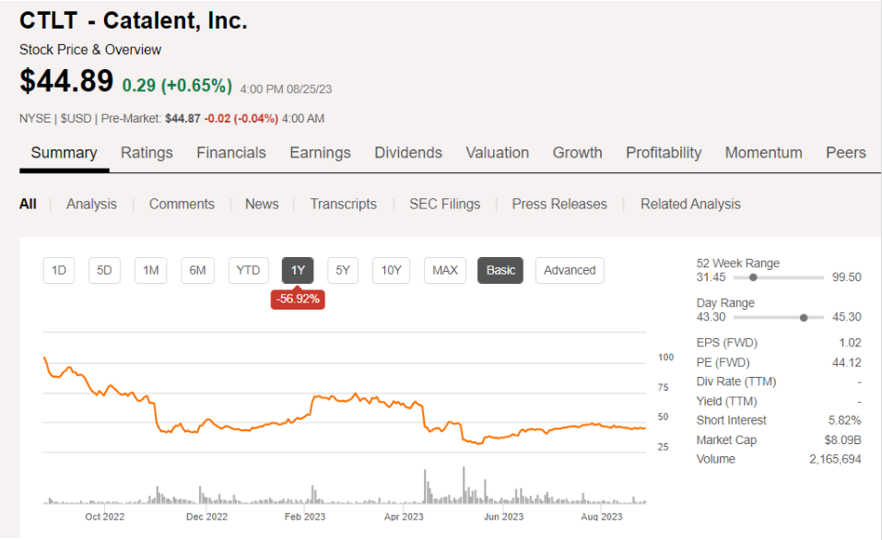
Task: Open the Transcripts filter
Action: pyautogui.click(x=343, y=205)
